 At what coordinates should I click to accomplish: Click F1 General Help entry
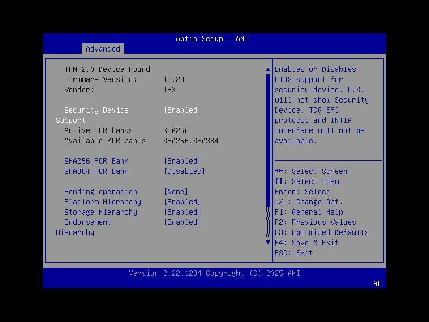(313, 212)
